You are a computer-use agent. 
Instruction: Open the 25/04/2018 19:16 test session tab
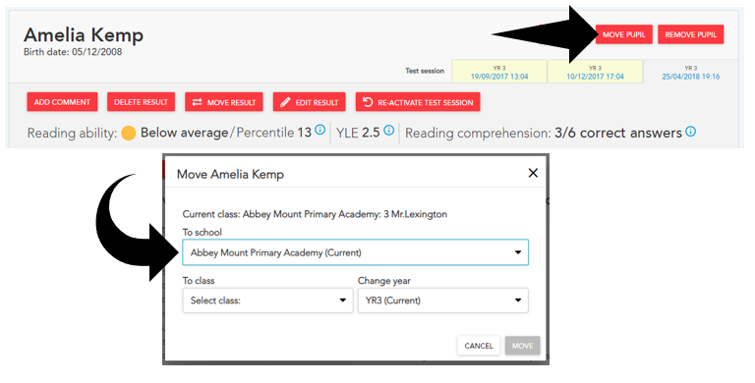(690, 72)
